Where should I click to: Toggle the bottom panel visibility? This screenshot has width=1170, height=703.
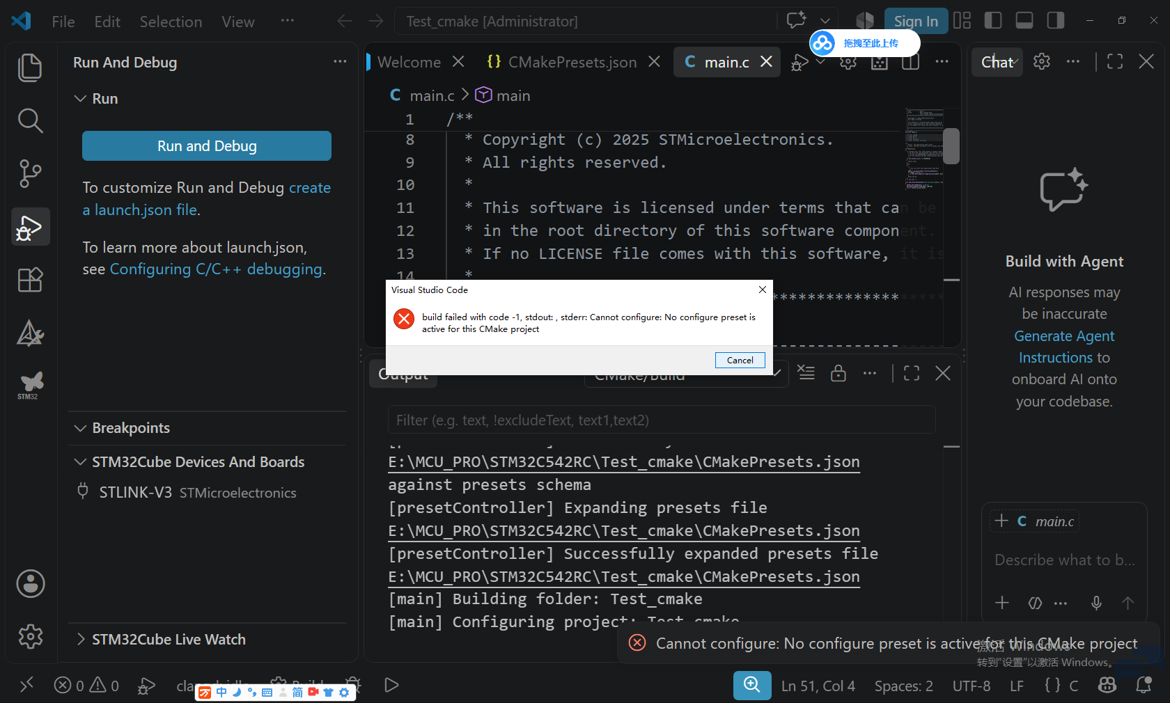pyautogui.click(x=1024, y=20)
